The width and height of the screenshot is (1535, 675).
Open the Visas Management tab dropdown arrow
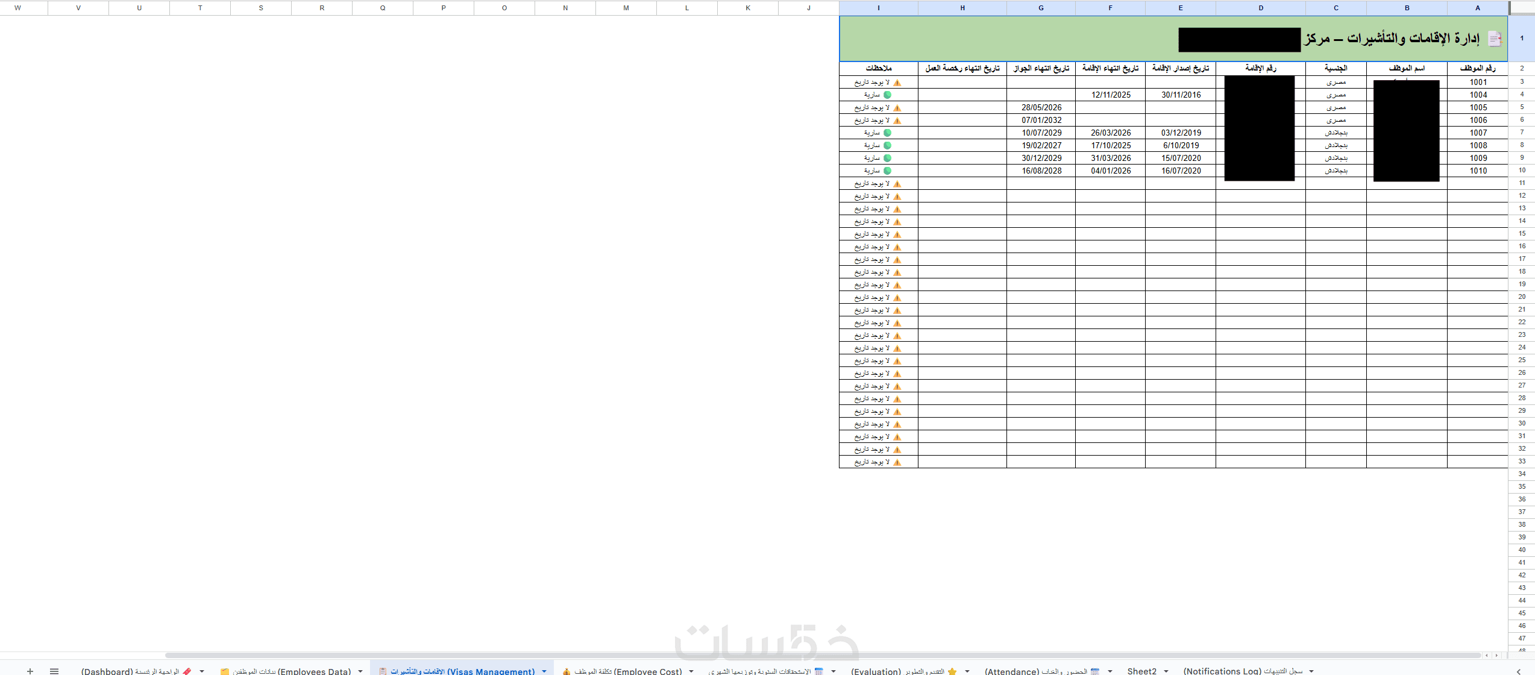pos(544,671)
